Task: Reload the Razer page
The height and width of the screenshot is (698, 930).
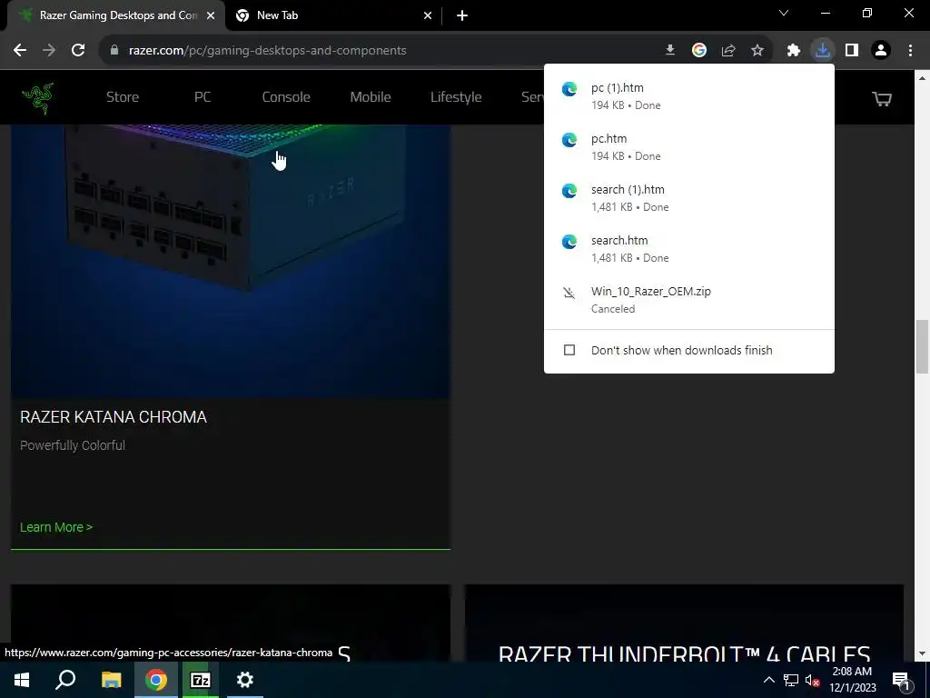Action: pyautogui.click(x=78, y=51)
